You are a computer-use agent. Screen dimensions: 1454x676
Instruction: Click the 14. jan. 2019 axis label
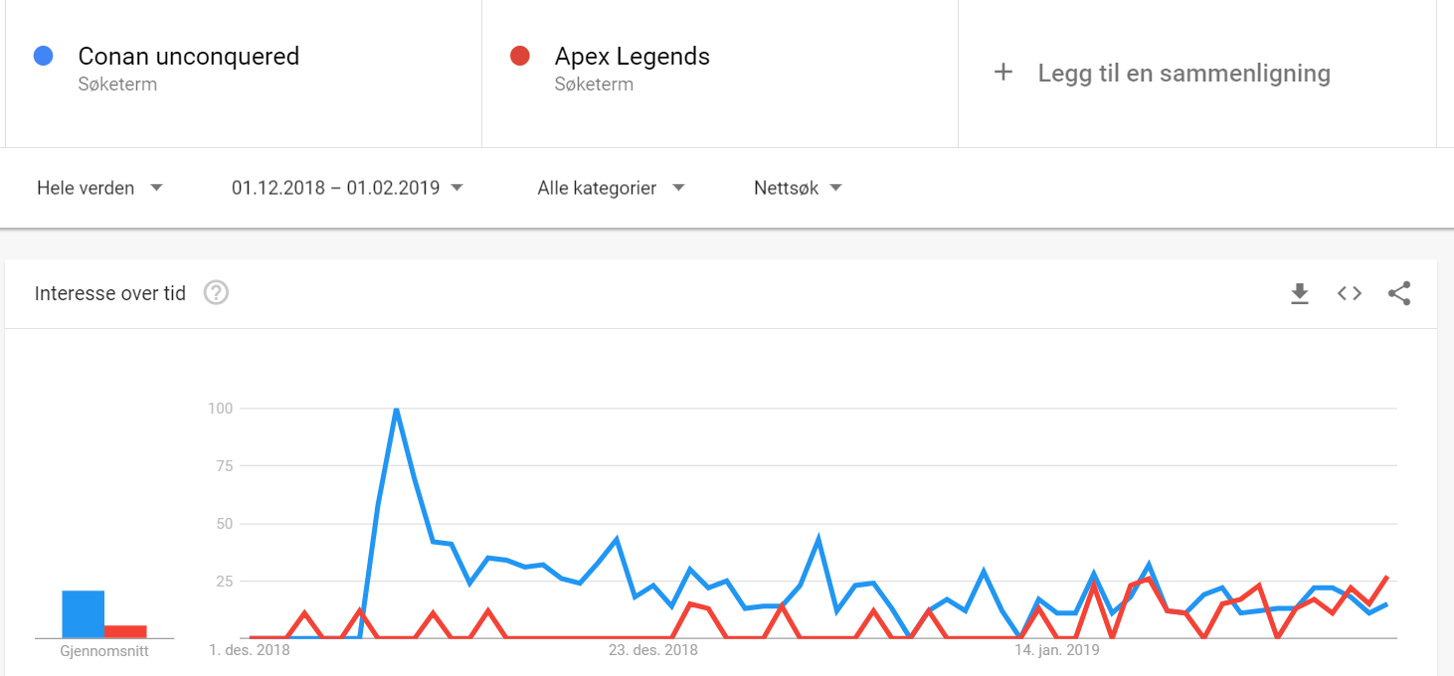[1056, 650]
